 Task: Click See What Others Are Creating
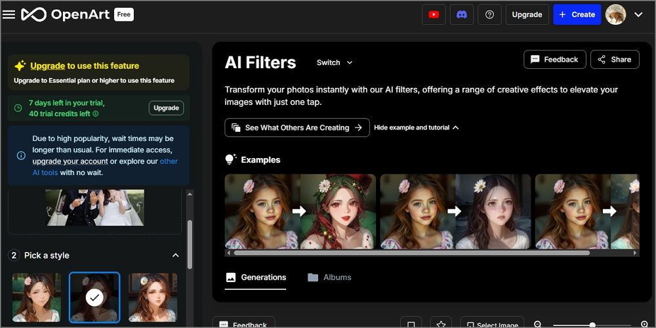click(297, 128)
